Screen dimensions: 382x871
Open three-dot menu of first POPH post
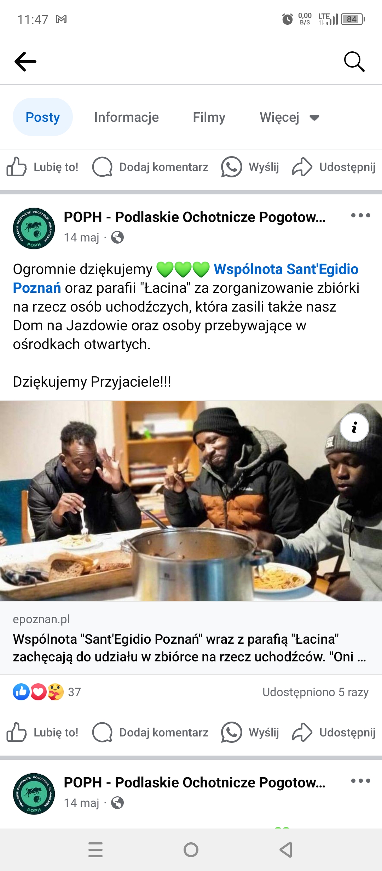tap(360, 215)
